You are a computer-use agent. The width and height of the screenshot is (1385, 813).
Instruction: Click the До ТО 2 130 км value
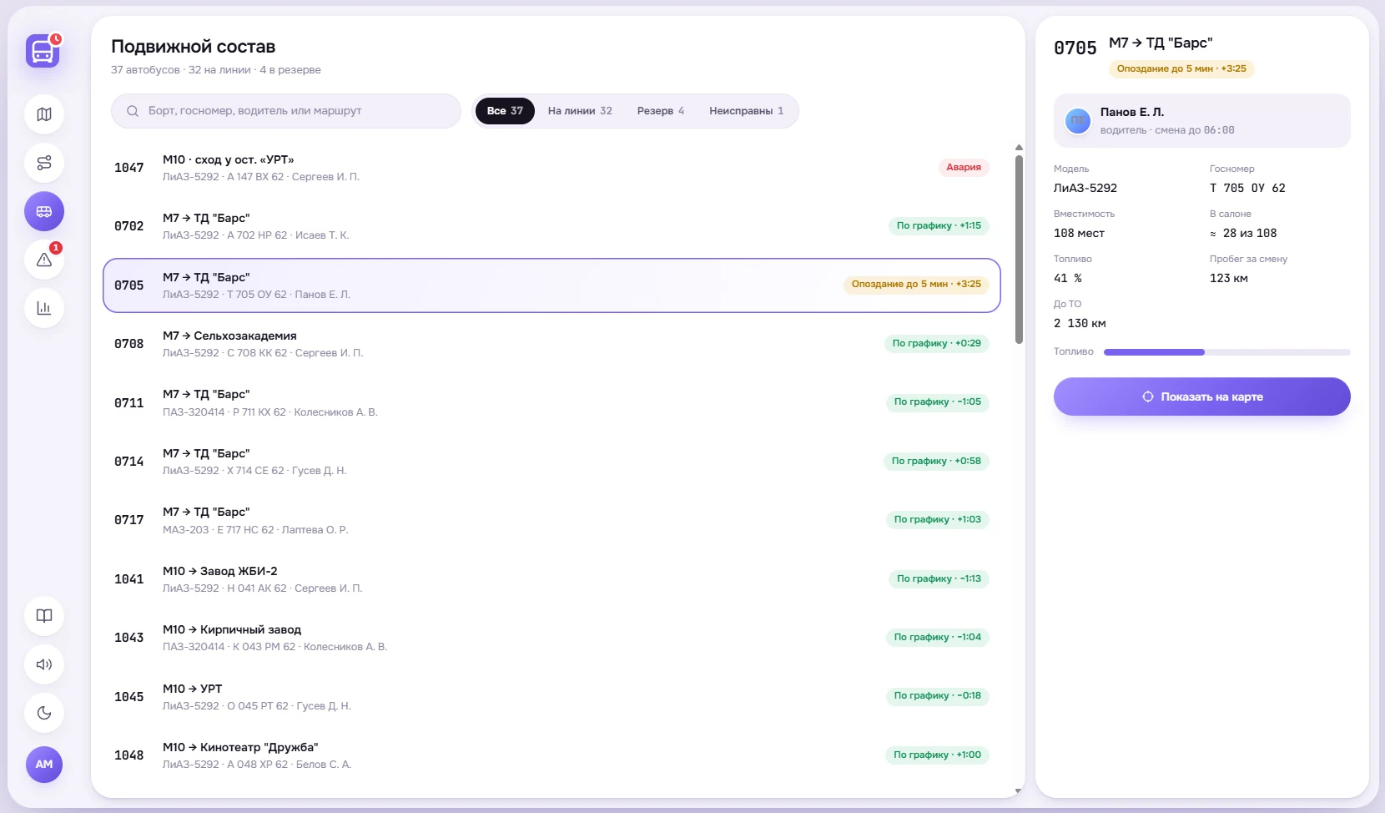tap(1080, 323)
